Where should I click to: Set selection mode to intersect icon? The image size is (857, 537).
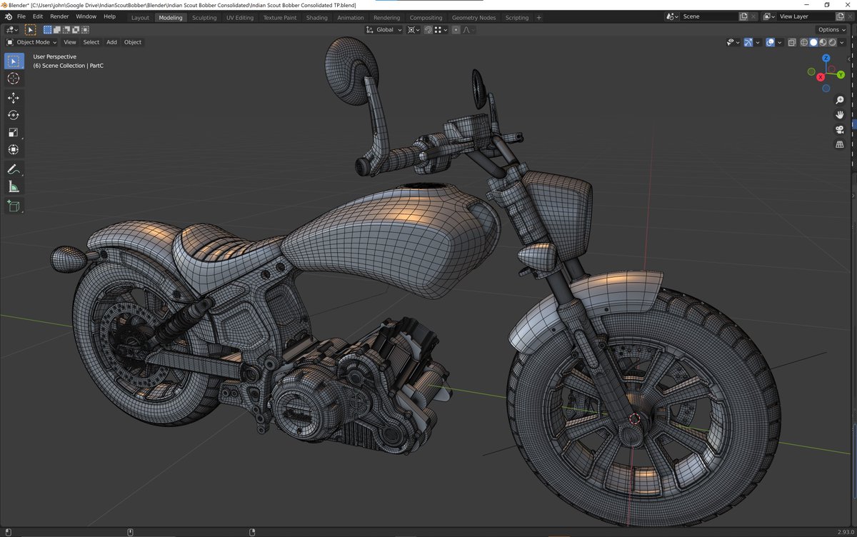(85, 30)
